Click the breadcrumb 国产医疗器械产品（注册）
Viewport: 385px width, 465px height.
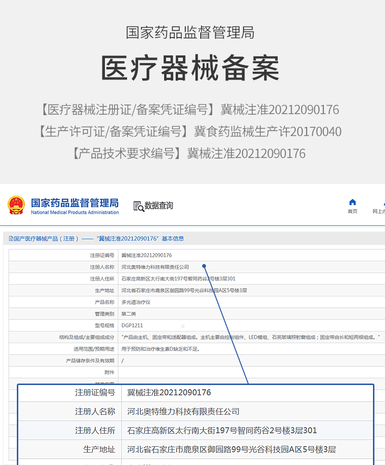coord(46,239)
